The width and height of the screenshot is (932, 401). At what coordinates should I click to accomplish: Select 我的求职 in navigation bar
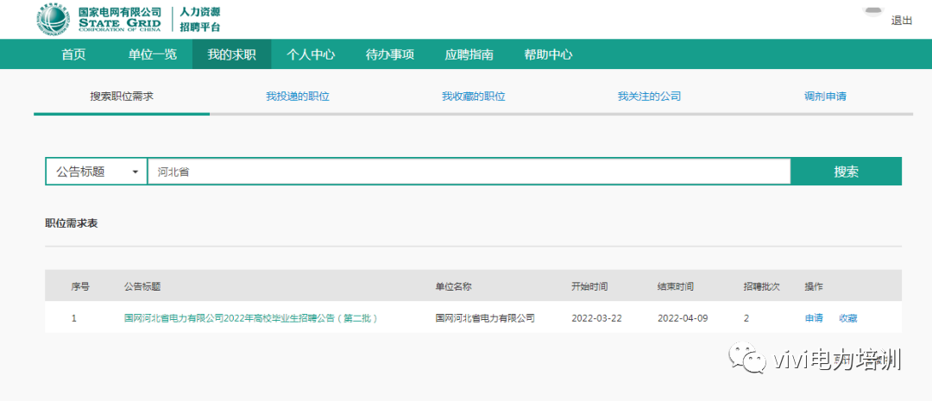231,54
